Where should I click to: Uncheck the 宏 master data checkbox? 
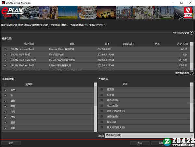(x=6, y=96)
